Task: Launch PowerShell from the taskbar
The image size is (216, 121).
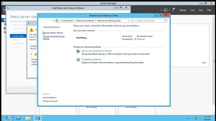Action: (18, 118)
